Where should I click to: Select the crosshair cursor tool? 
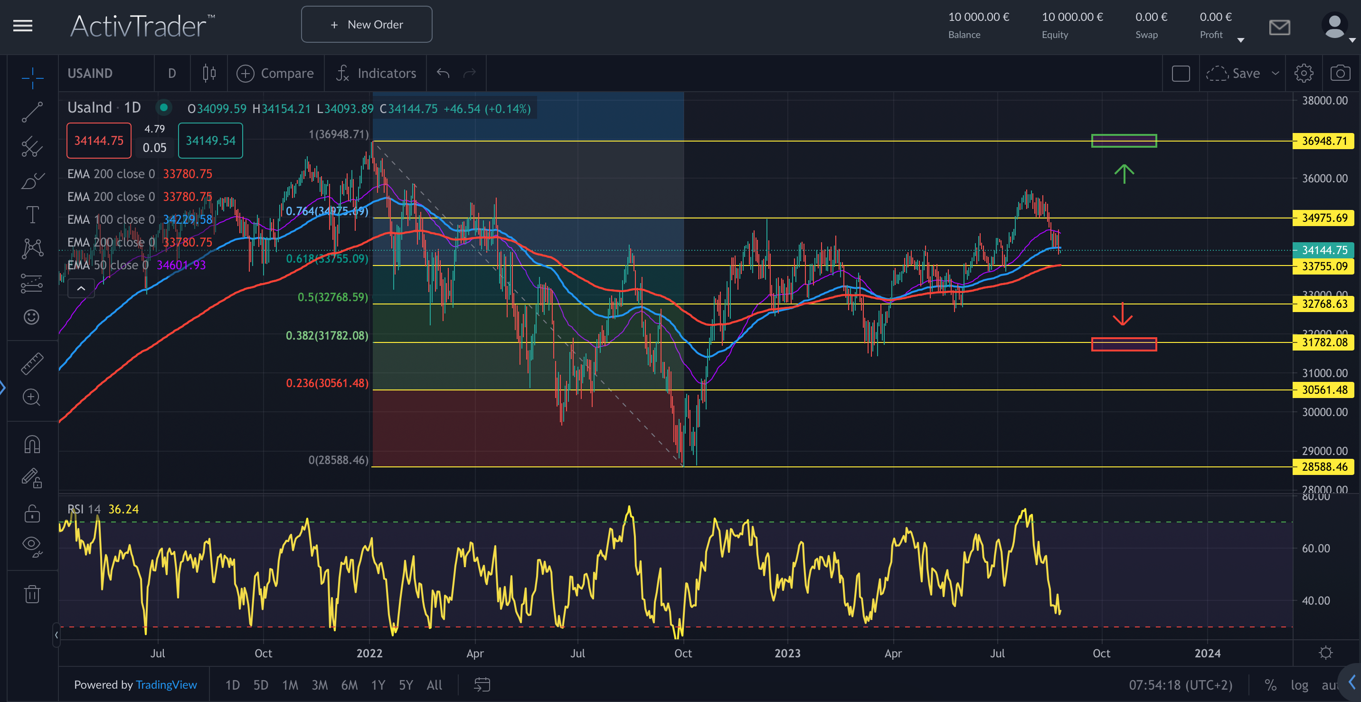(x=32, y=78)
